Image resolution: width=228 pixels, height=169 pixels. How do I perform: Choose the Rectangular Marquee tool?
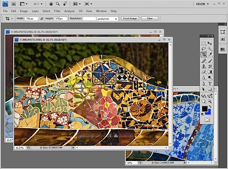[204, 43]
